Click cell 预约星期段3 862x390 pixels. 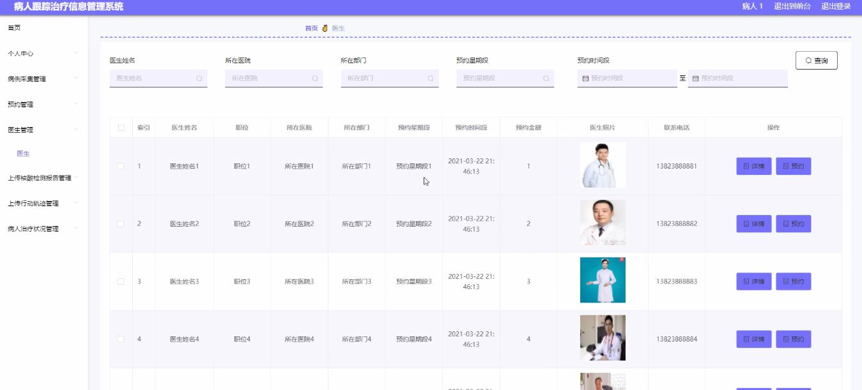pyautogui.click(x=414, y=281)
